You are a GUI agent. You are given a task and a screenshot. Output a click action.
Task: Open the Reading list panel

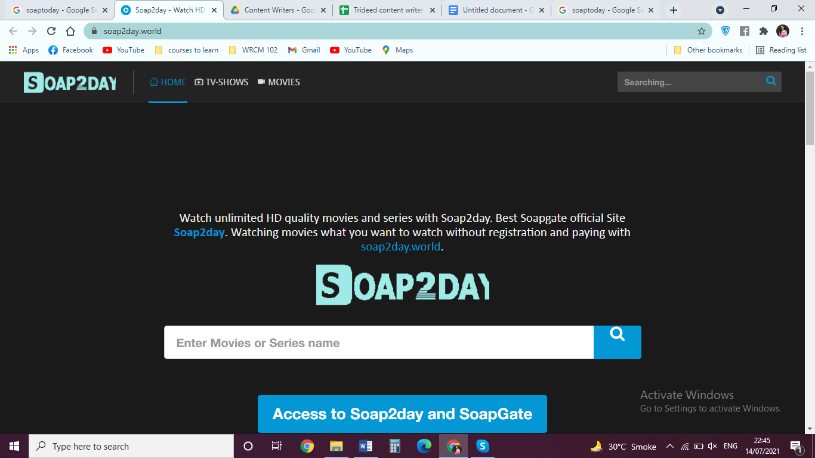click(781, 50)
